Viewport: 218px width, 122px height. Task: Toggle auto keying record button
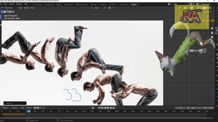click(93, 108)
